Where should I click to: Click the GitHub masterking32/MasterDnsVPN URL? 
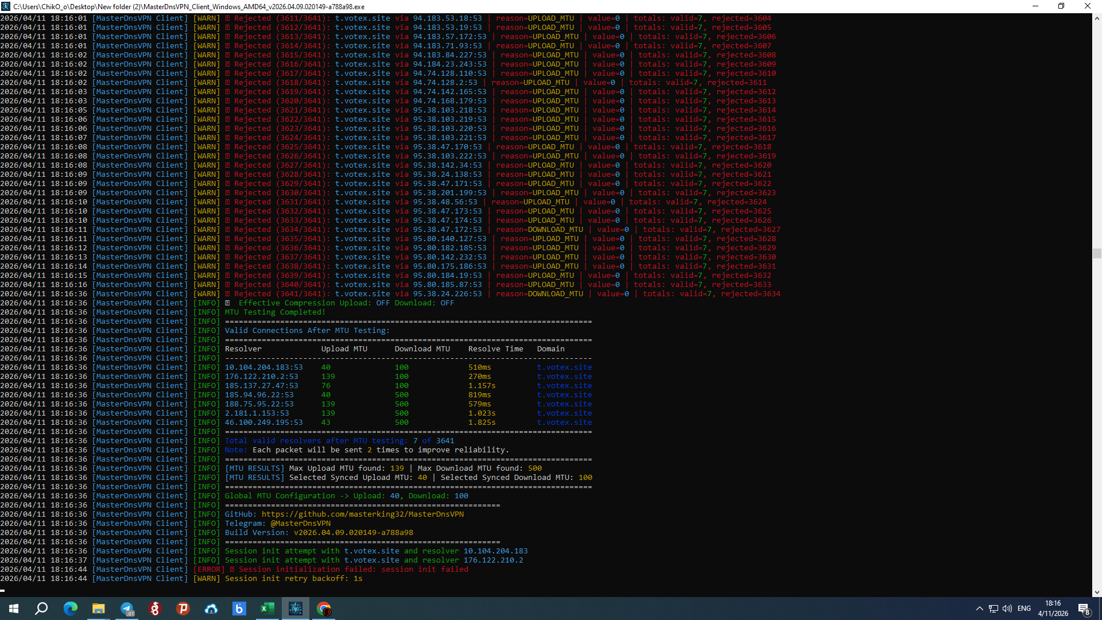362,514
